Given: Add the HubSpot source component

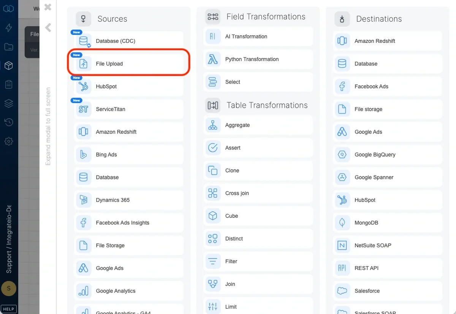Looking at the screenshot, I should pyautogui.click(x=128, y=86).
